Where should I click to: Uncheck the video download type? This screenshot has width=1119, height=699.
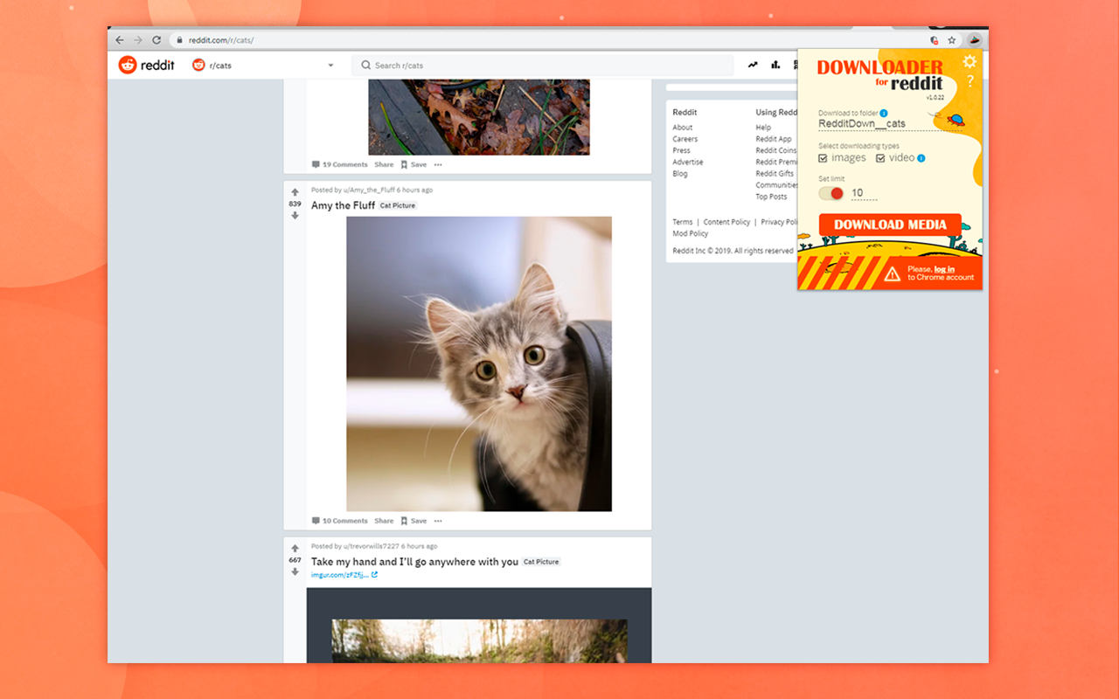click(880, 158)
